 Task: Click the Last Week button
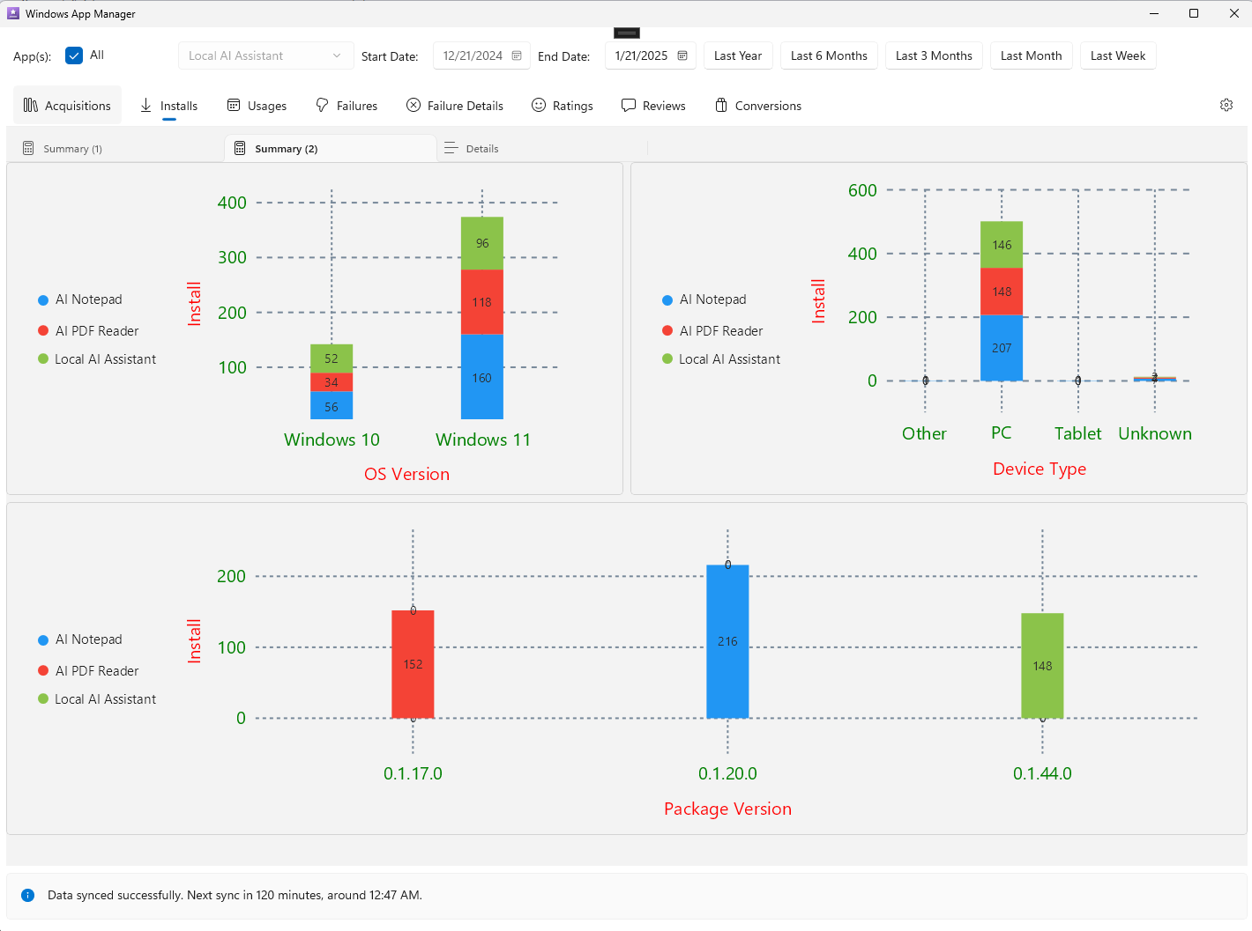coord(1118,55)
